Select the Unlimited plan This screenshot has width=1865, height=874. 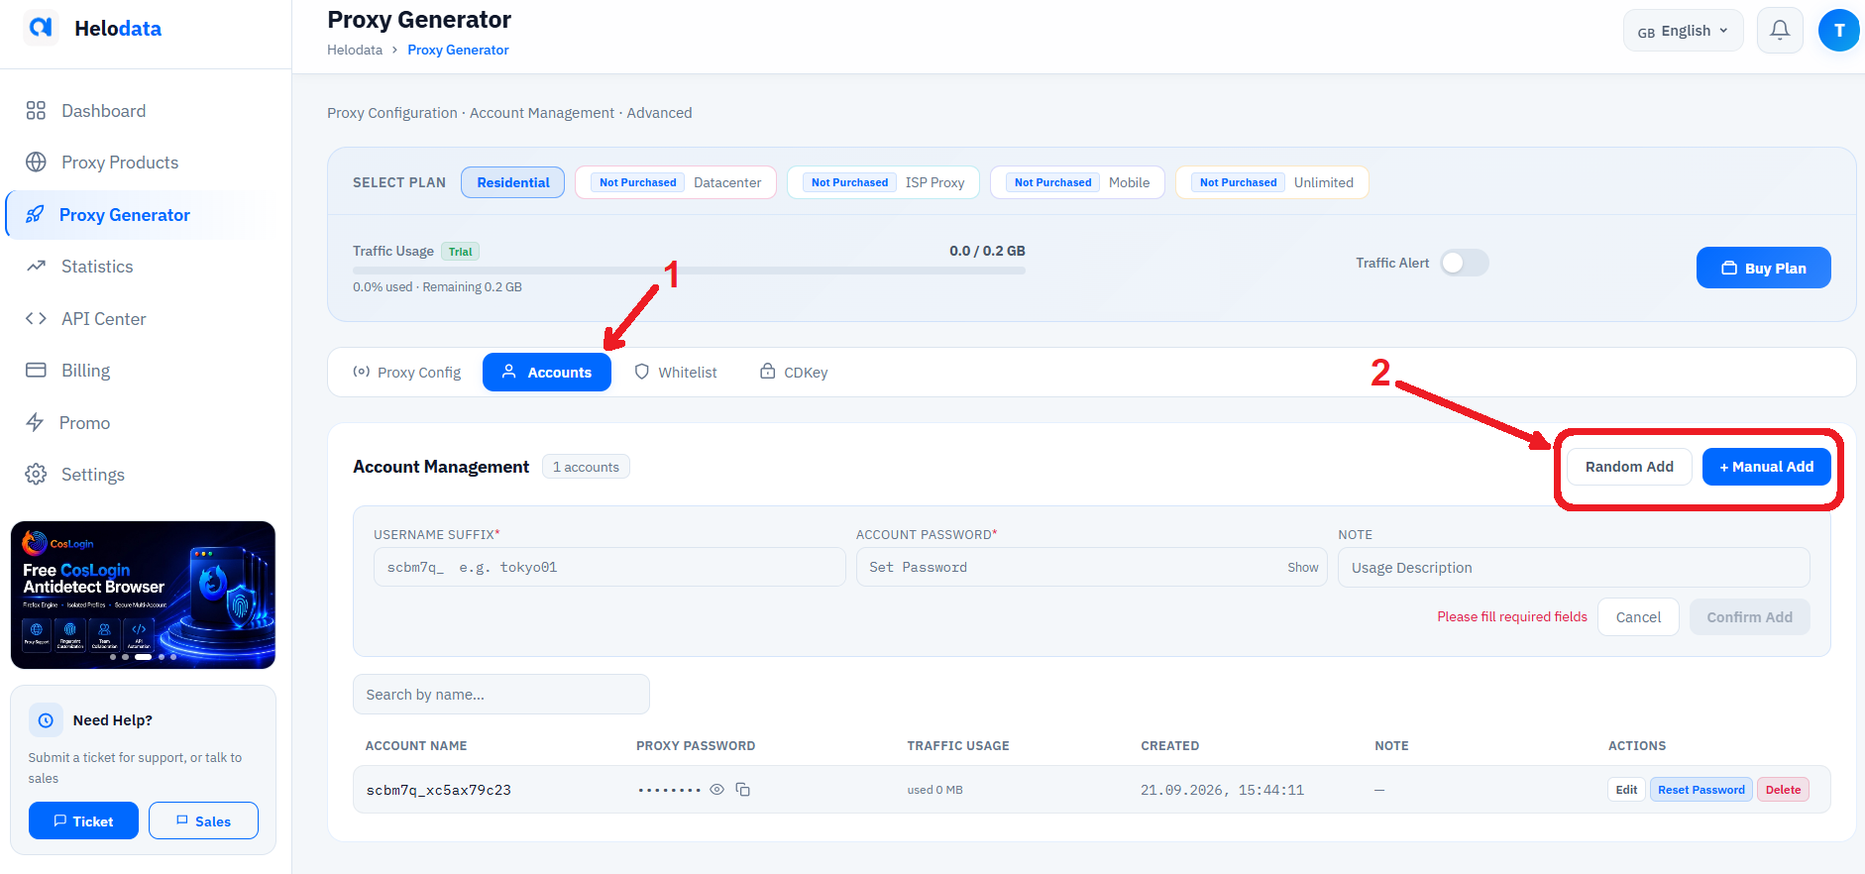(x=1271, y=182)
